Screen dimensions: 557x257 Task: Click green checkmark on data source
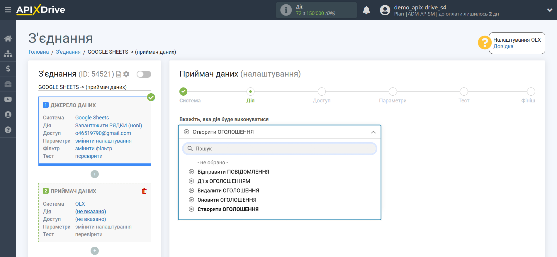pyautogui.click(x=151, y=97)
